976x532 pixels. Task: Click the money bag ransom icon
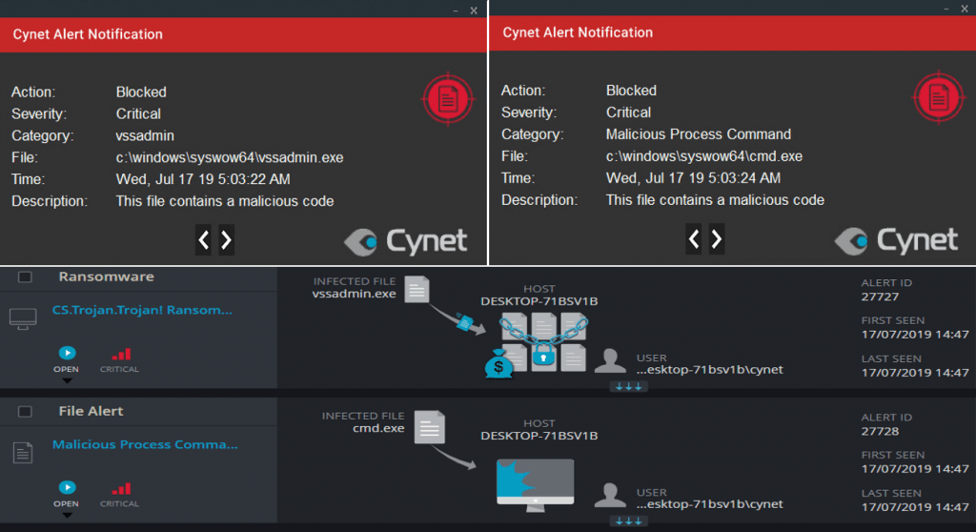498,364
